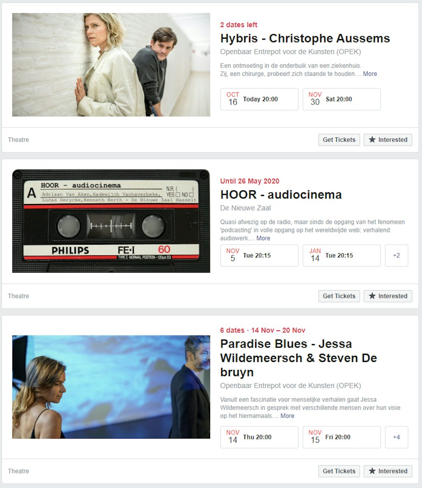The width and height of the screenshot is (422, 488).
Task: Get Tickets for Paradise Blues event
Action: click(x=339, y=471)
